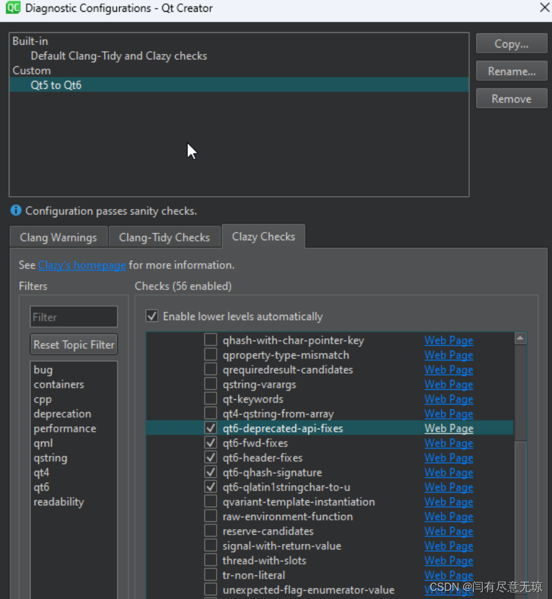
Task: Click the checks list vertical scrollbar thumb
Action: pos(520,520)
